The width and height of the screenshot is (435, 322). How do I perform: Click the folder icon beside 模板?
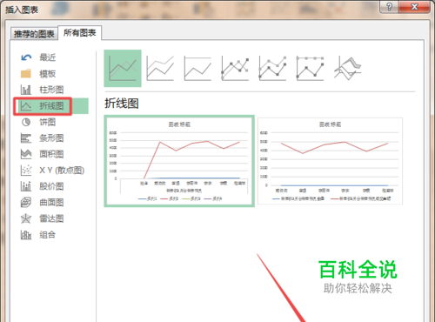26,74
